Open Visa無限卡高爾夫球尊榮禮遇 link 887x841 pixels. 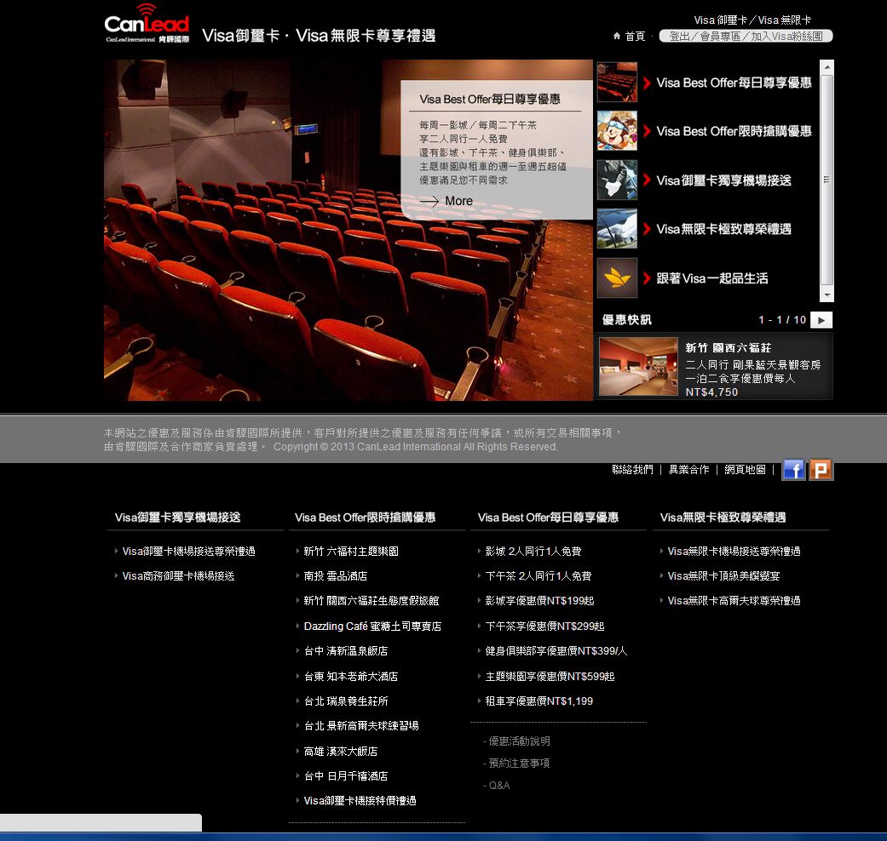(734, 601)
